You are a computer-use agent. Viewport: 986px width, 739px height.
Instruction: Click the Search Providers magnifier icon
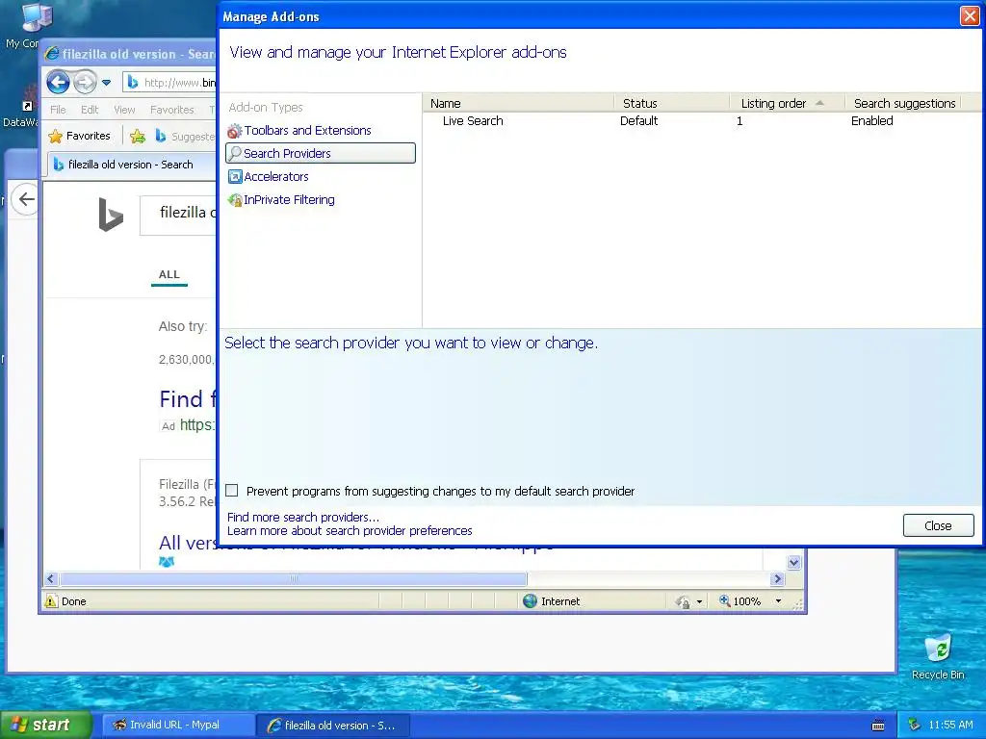click(x=235, y=153)
